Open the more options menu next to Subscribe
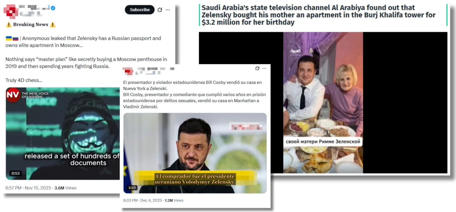 pyautogui.click(x=168, y=10)
